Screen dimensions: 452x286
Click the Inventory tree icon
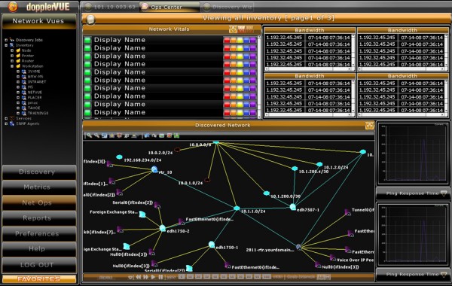coord(12,45)
